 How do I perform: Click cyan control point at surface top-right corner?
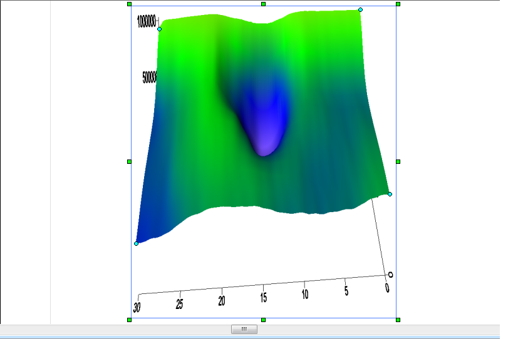[x=360, y=9]
